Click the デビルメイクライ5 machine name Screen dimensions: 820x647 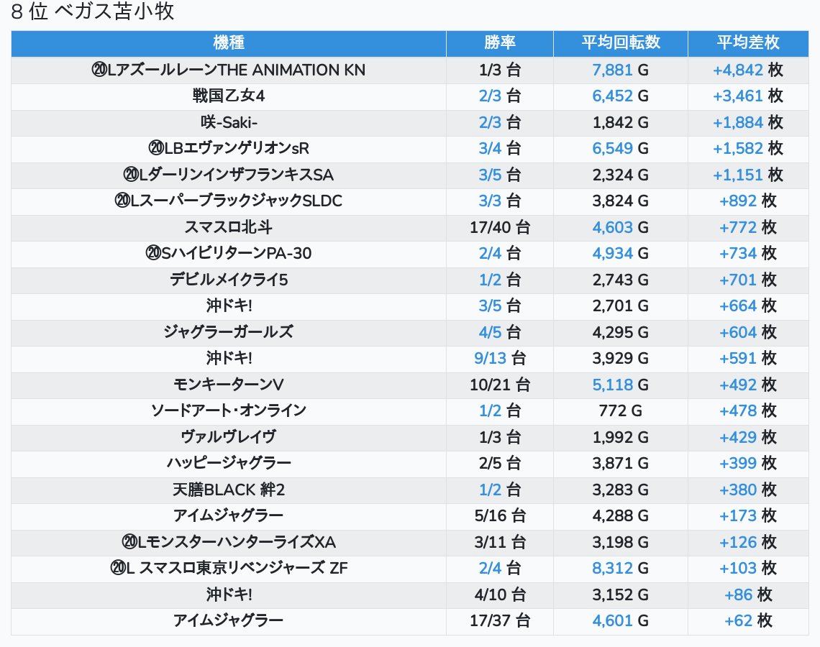pyautogui.click(x=229, y=280)
